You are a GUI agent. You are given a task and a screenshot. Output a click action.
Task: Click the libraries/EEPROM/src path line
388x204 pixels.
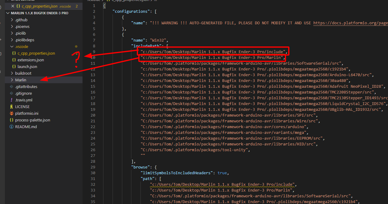[x=233, y=138]
